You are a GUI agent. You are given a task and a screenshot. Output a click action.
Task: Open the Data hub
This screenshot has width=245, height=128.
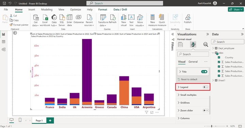tap(54, 20)
